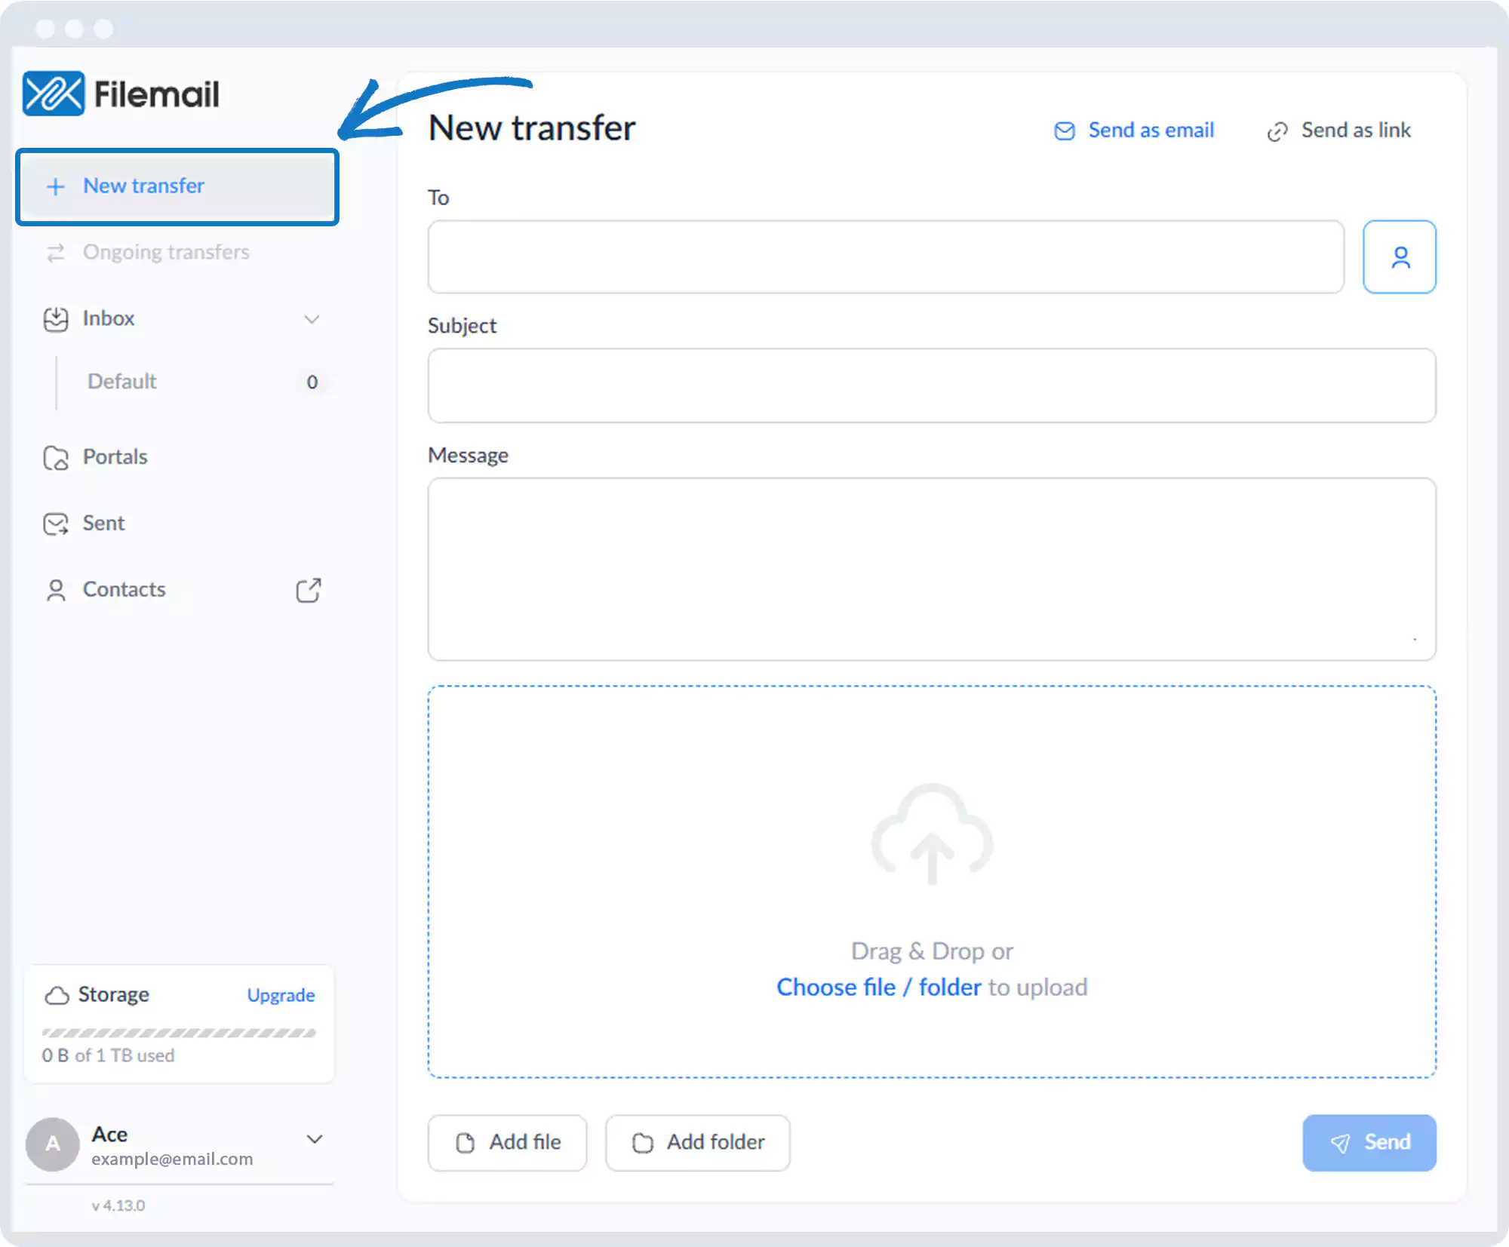The width and height of the screenshot is (1509, 1247).
Task: Collapse the Inbox chevron
Action: 312,319
